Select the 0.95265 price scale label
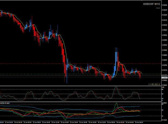The width and height of the screenshot is (168, 124). coord(165,5)
